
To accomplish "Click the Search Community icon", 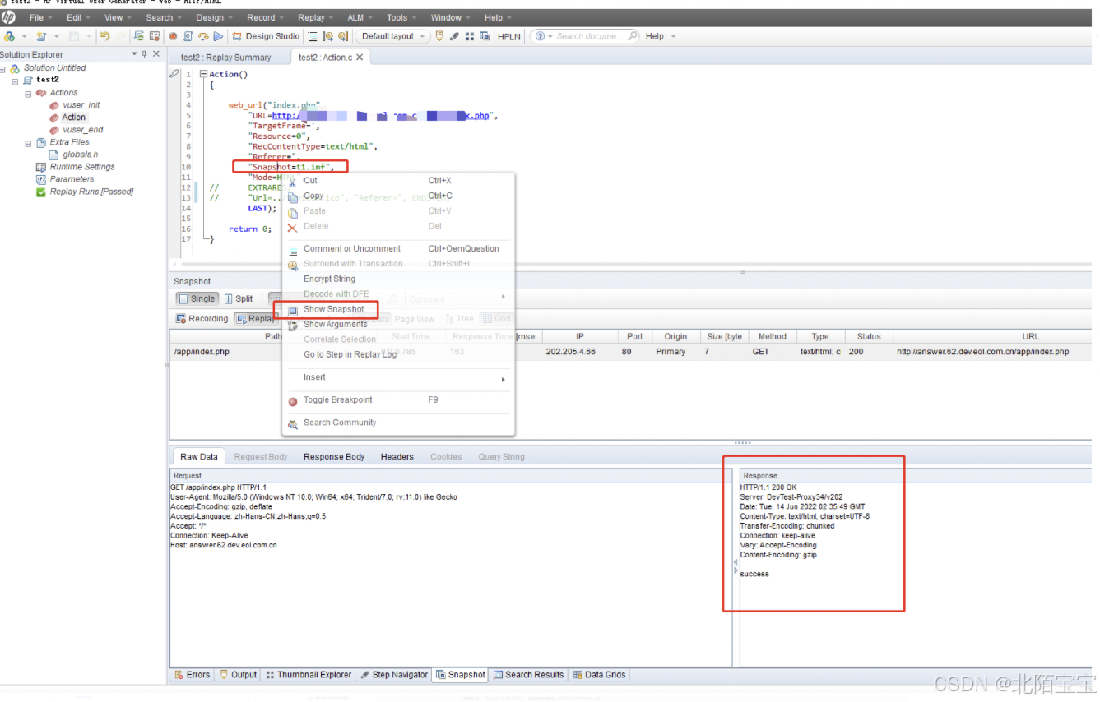I will coord(292,423).
